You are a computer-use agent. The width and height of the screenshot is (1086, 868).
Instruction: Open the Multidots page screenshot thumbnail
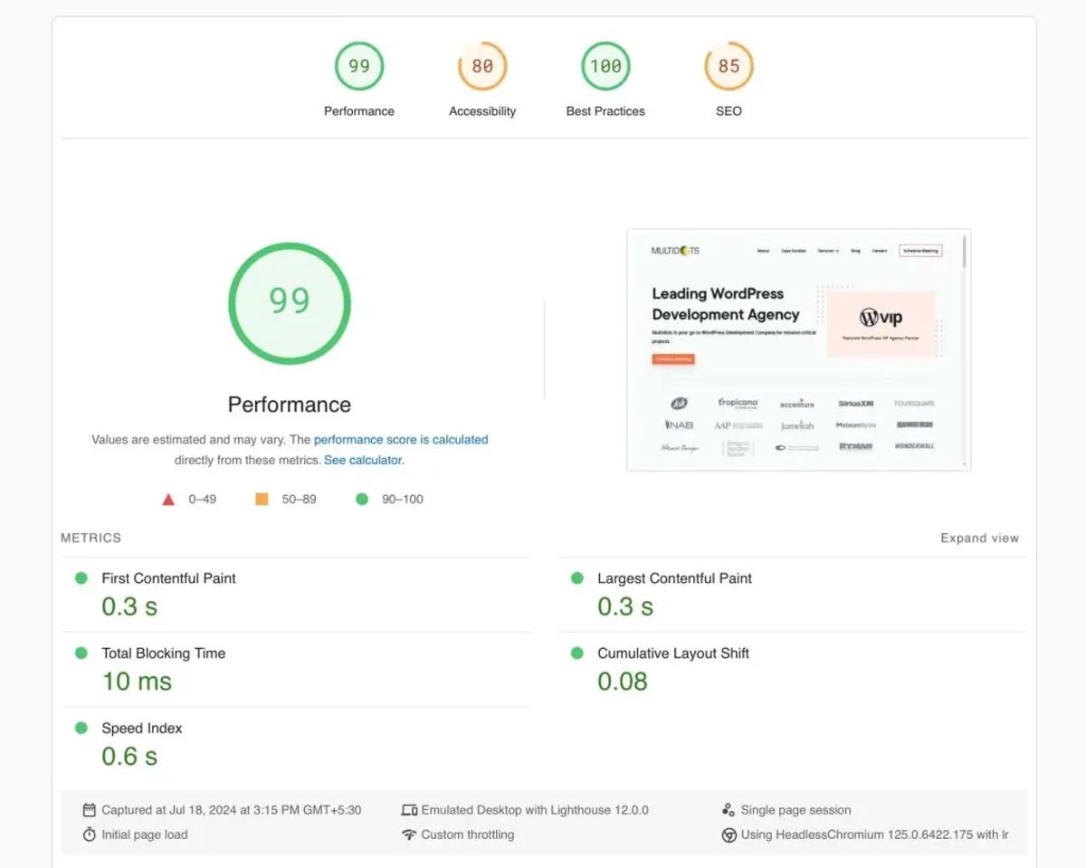[x=798, y=349]
